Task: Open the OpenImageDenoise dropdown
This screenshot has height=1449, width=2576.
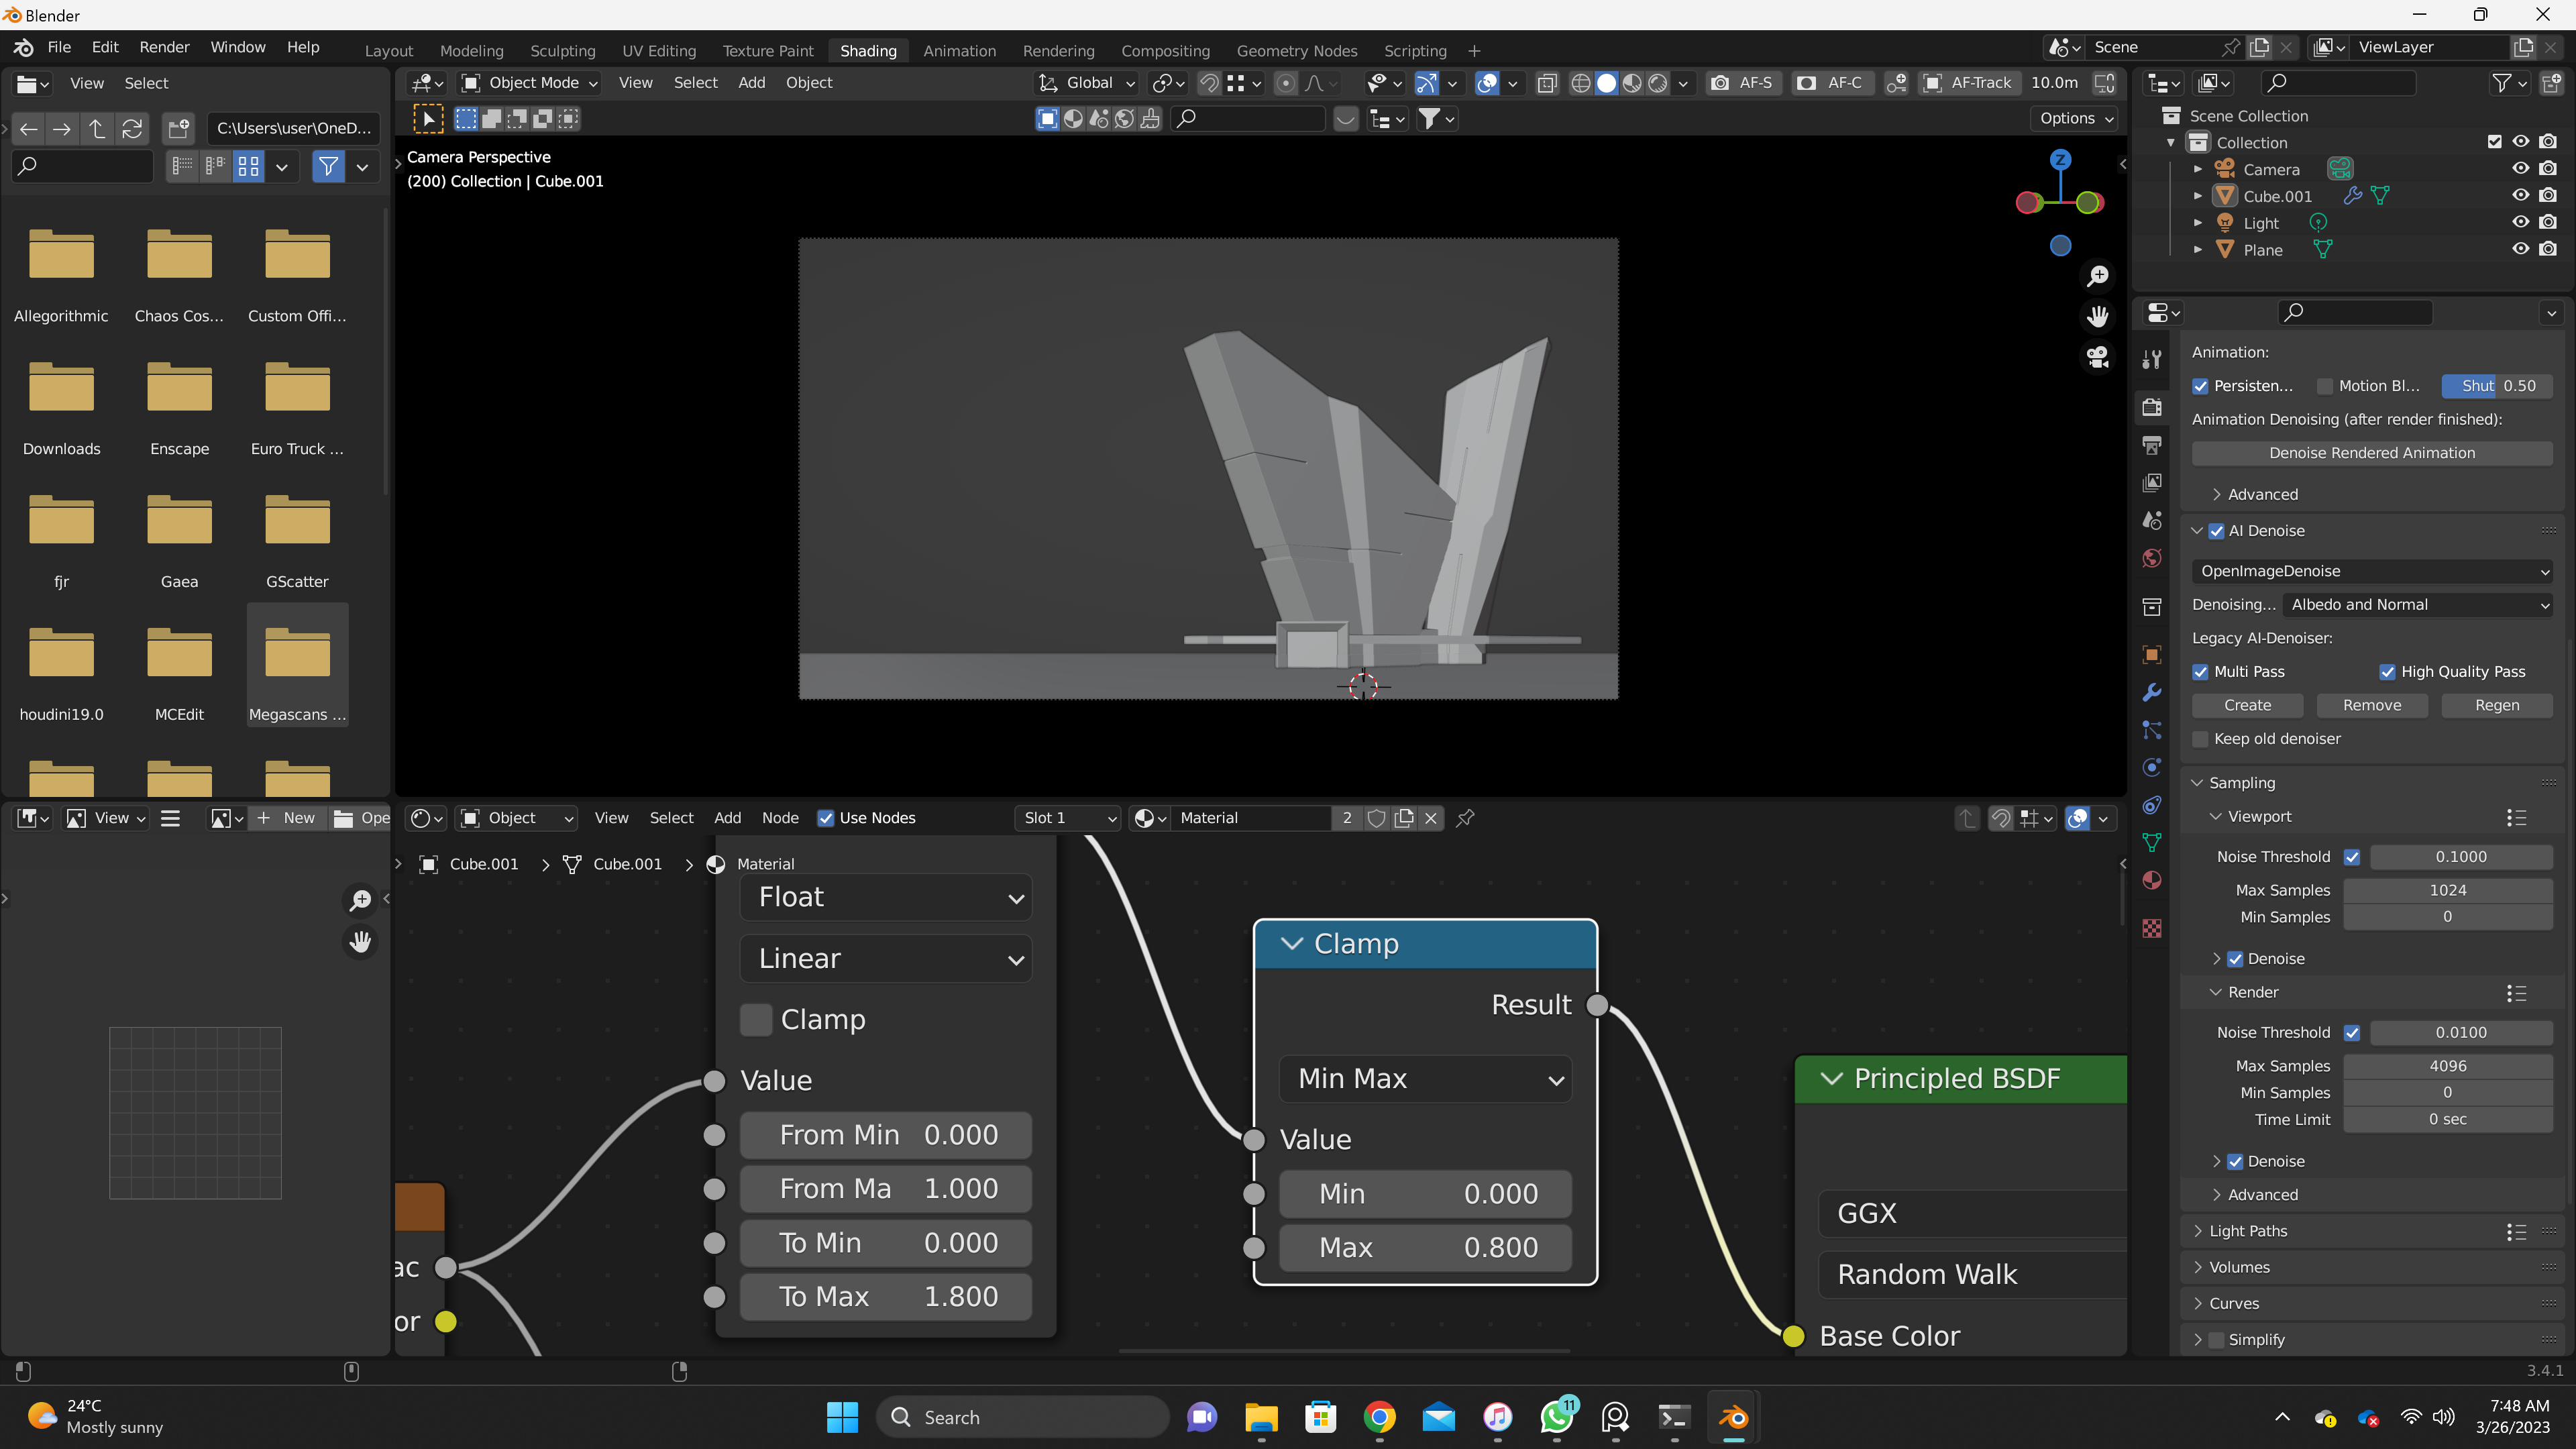Action: [2372, 571]
